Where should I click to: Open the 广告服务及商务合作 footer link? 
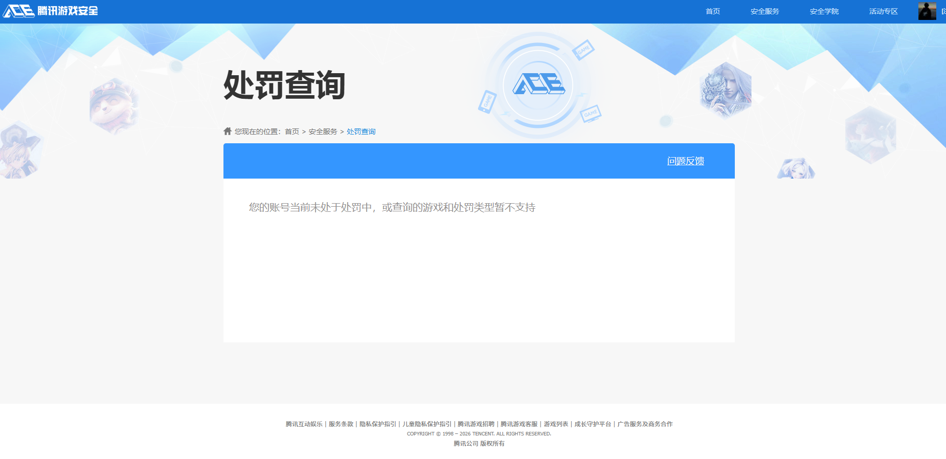point(645,424)
